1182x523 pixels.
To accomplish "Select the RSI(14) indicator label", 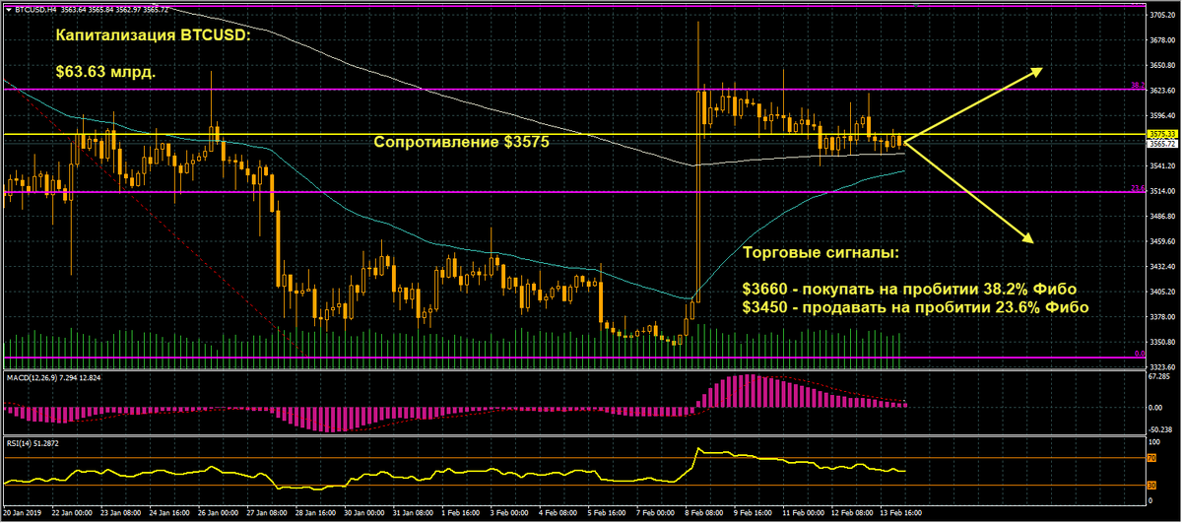I will click(19, 443).
